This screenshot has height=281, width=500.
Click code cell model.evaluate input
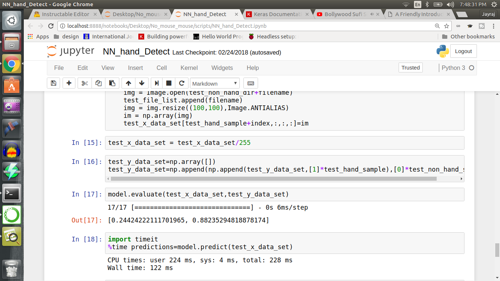tap(284, 194)
